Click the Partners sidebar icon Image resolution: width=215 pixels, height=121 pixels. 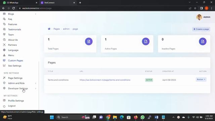coord(4,45)
